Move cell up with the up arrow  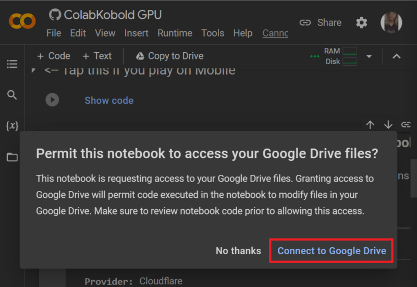point(370,124)
